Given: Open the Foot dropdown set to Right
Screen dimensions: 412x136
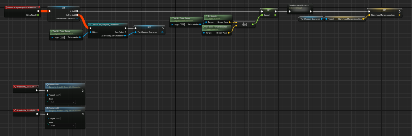Looking at the screenshot, I should coord(63,126).
